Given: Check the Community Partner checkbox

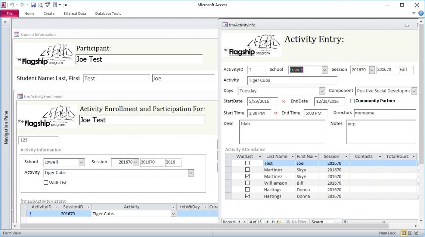Looking at the screenshot, I should pos(352,101).
